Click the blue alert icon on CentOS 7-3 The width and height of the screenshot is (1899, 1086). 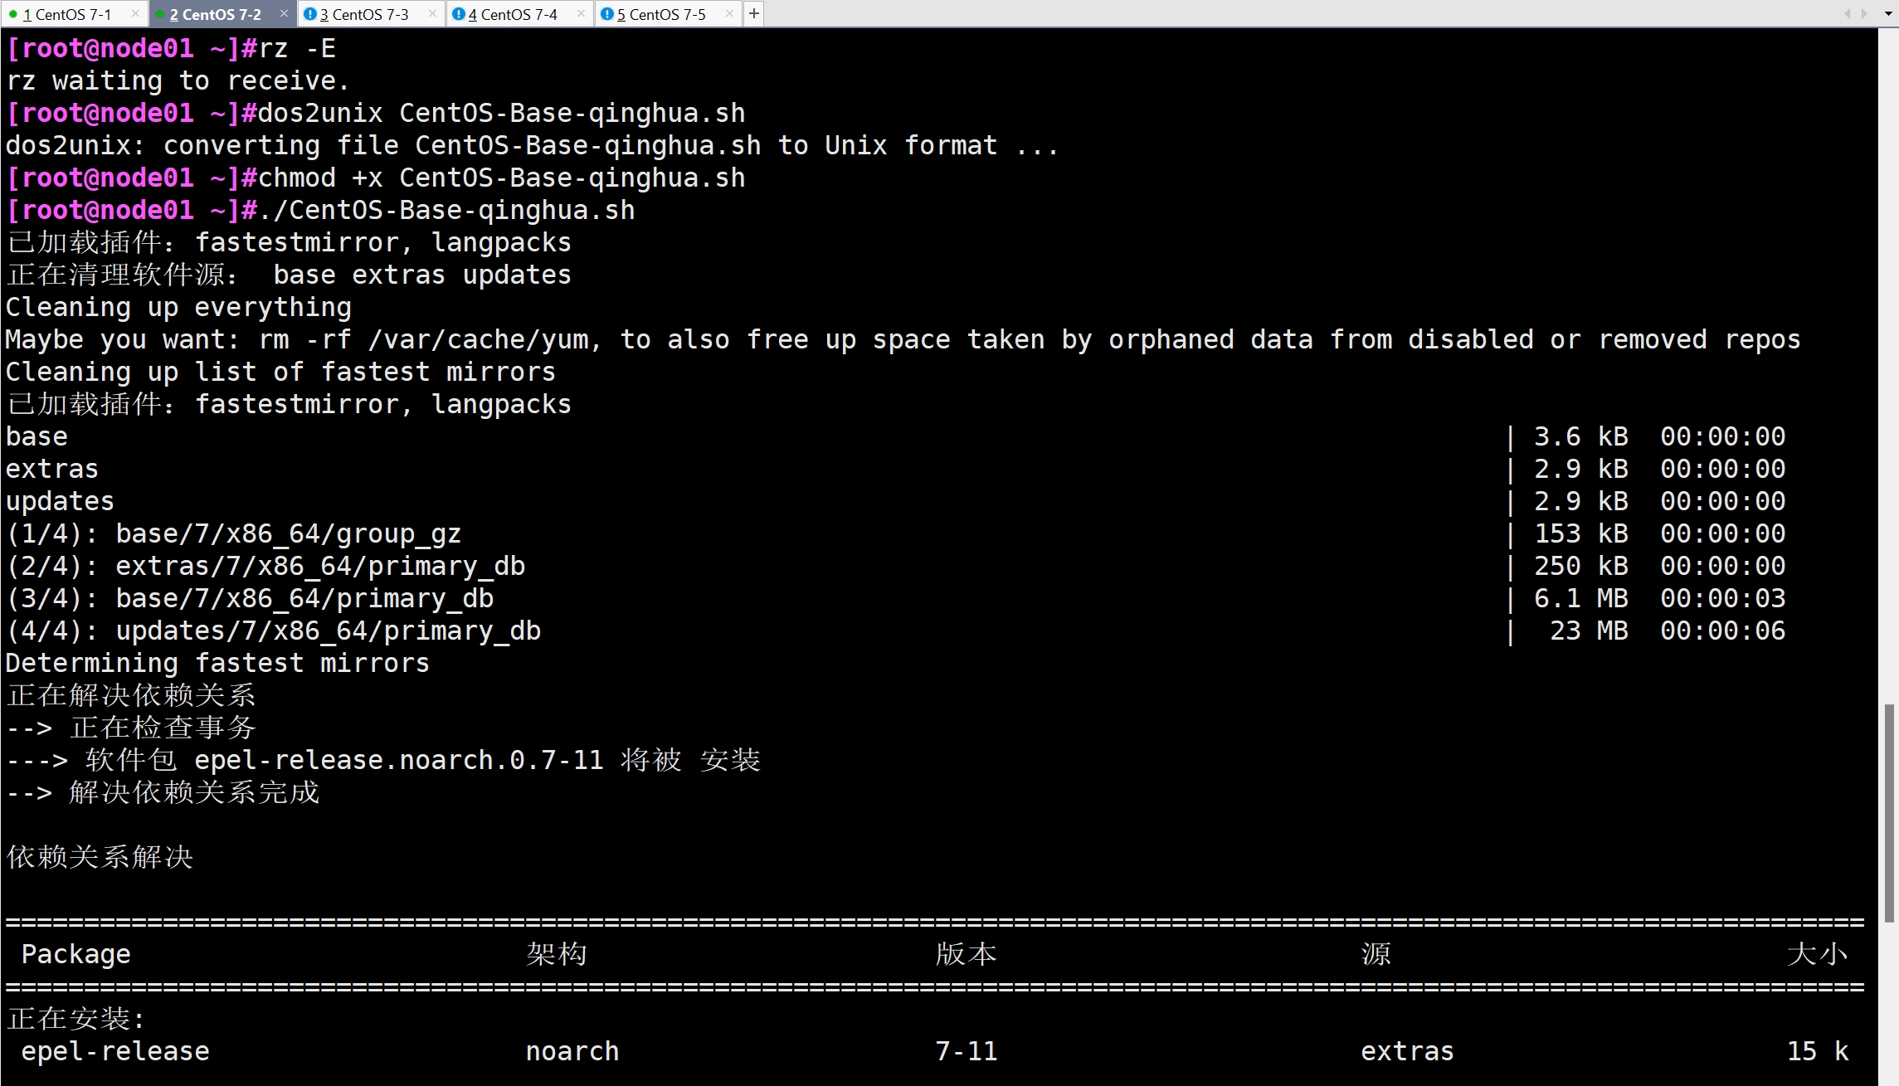coord(309,14)
